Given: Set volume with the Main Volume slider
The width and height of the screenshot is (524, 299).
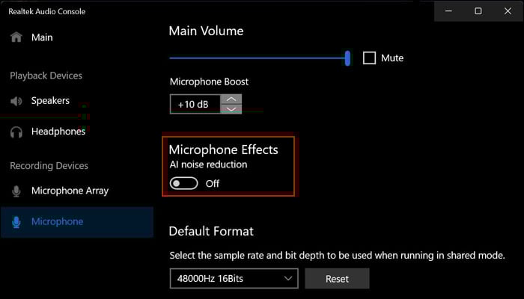Looking at the screenshot, I should (x=260, y=58).
